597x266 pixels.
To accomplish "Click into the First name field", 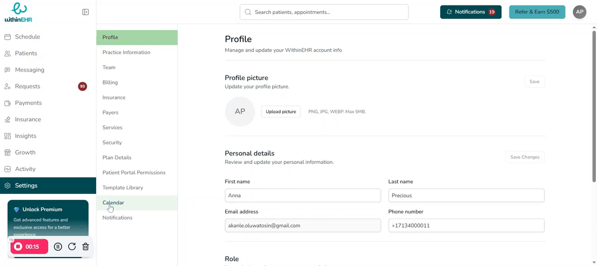I will 302,196.
